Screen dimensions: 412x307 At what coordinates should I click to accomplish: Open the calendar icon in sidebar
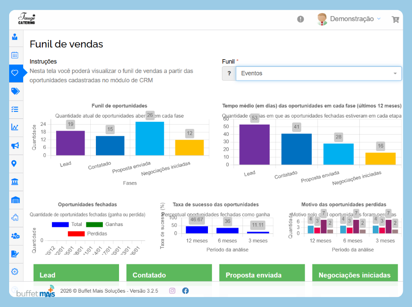click(15, 55)
